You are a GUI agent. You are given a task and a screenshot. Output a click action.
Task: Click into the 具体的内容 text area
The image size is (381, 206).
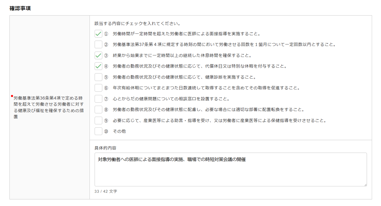point(230,172)
